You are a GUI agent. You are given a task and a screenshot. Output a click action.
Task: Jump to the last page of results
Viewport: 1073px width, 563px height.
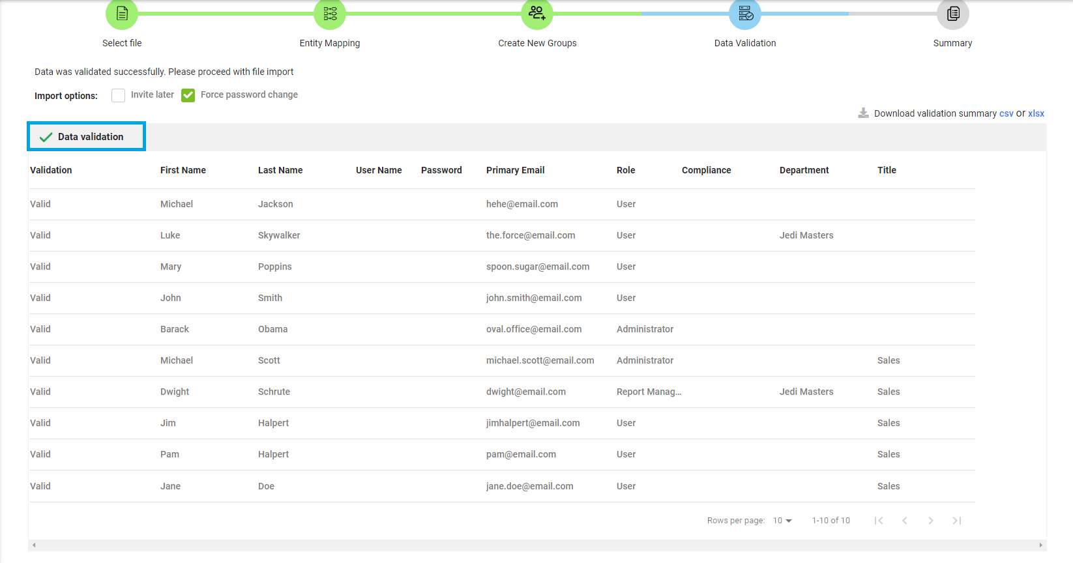point(957,521)
